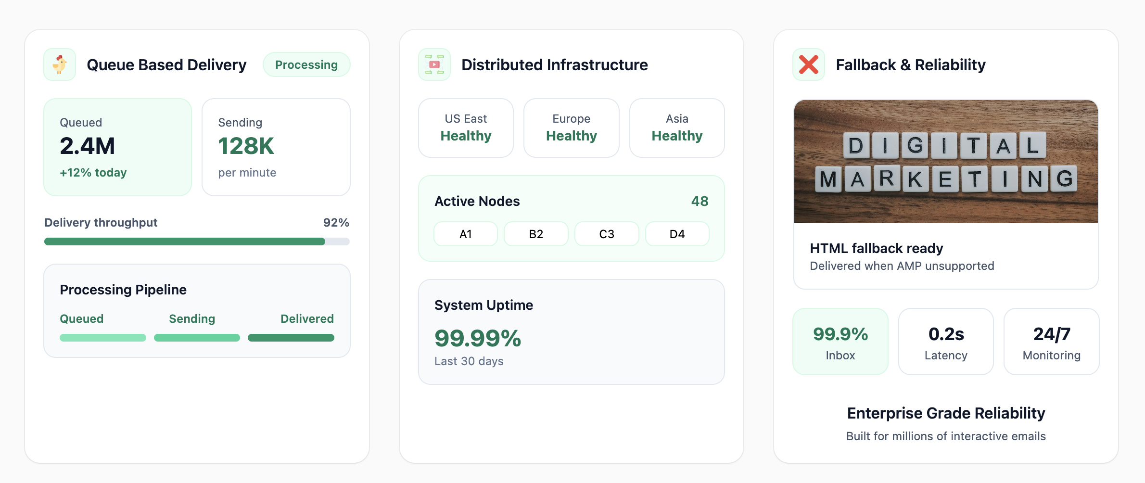
Task: Click the Sending pipeline stage bar
Action: [197, 338]
